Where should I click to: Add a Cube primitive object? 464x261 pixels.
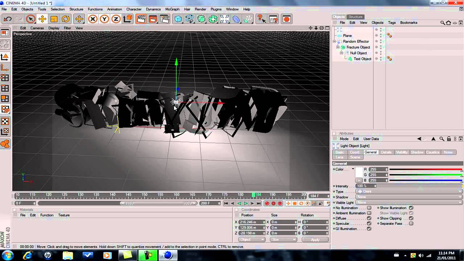[178, 19]
